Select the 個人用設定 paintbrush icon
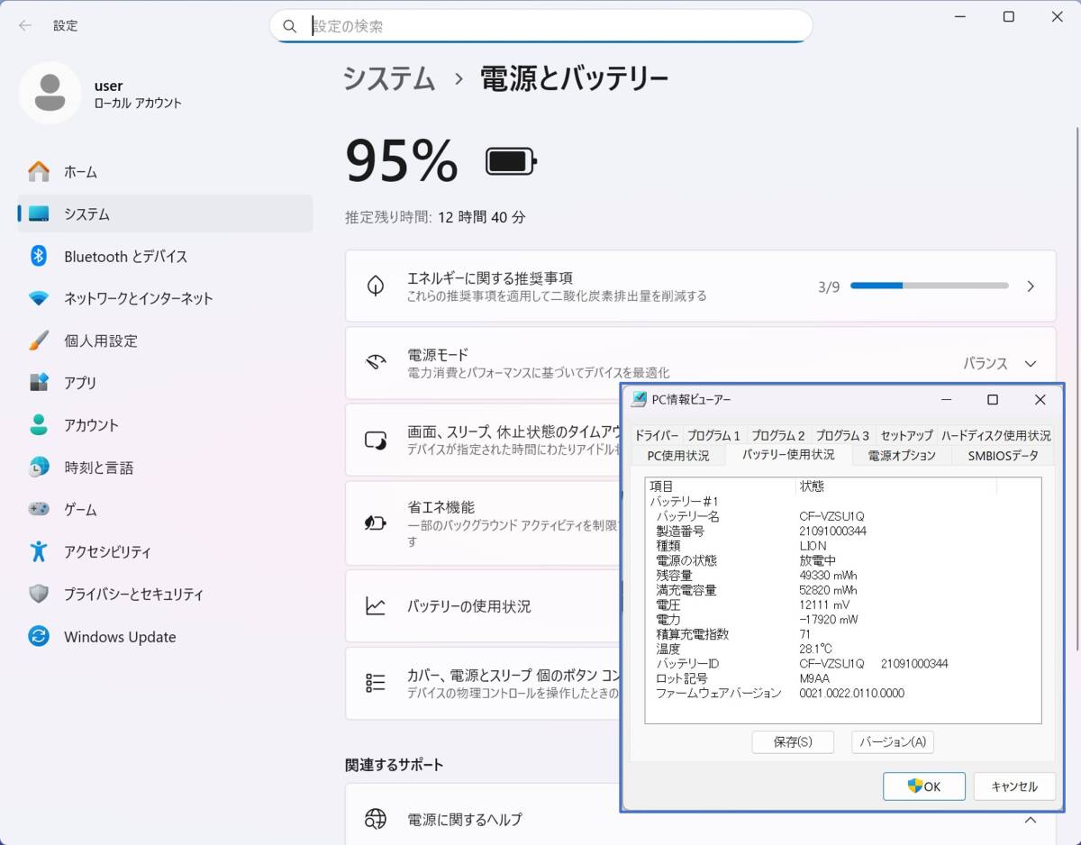The height and width of the screenshot is (845, 1081). click(x=39, y=341)
